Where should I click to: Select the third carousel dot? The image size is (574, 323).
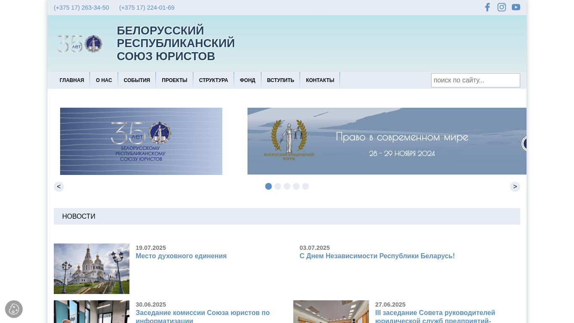click(287, 186)
